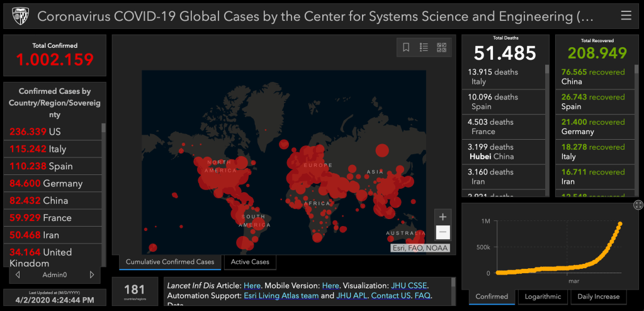The width and height of the screenshot is (644, 311).
Task: Zoom in on the map with plus
Action: click(443, 217)
